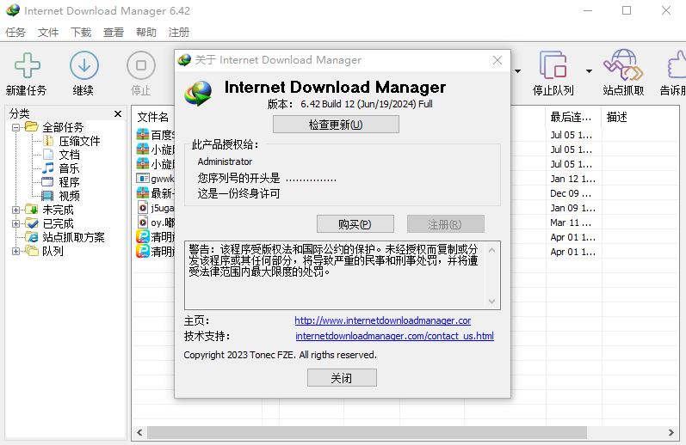Click the Description (描述) column header

click(x=617, y=117)
